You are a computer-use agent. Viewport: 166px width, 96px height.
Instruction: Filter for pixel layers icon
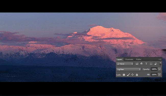coord(137,64)
